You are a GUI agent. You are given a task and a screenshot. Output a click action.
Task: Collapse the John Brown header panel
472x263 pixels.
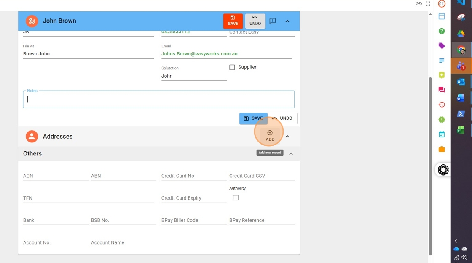(x=287, y=21)
